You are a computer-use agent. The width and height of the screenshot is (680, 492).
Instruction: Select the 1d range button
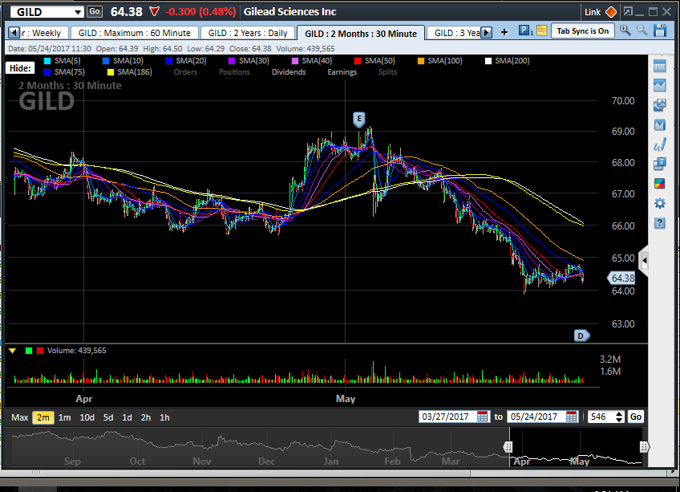[x=127, y=417]
